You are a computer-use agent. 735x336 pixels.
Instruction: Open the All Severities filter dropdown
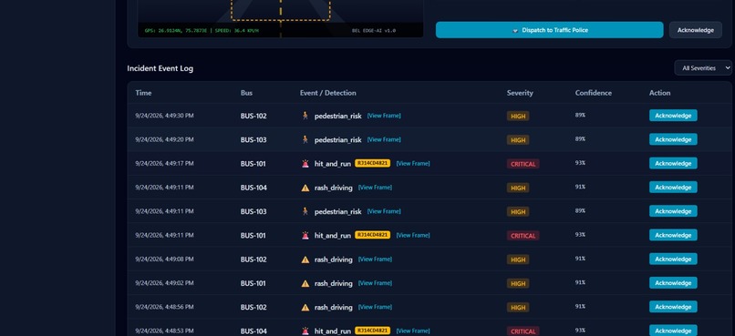click(703, 68)
